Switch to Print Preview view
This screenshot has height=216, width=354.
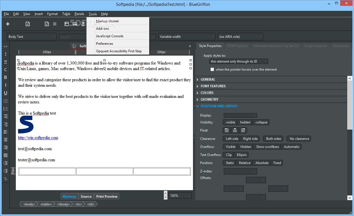(107, 197)
